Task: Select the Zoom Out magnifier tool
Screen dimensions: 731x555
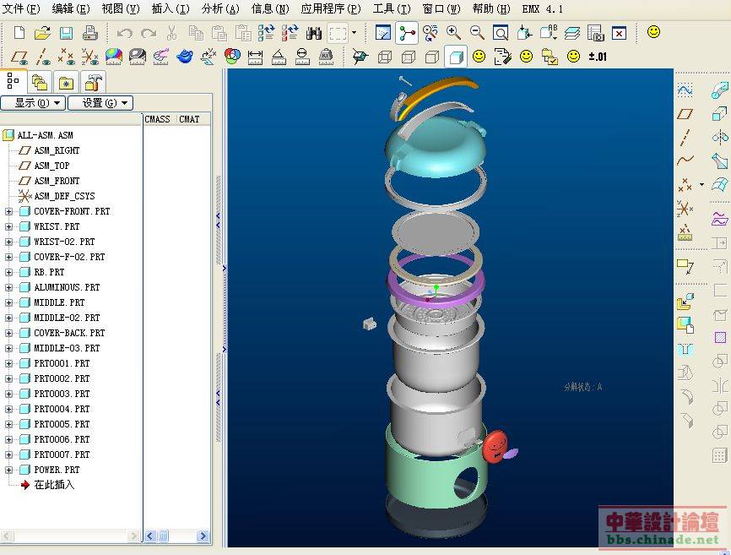Action: tap(477, 33)
